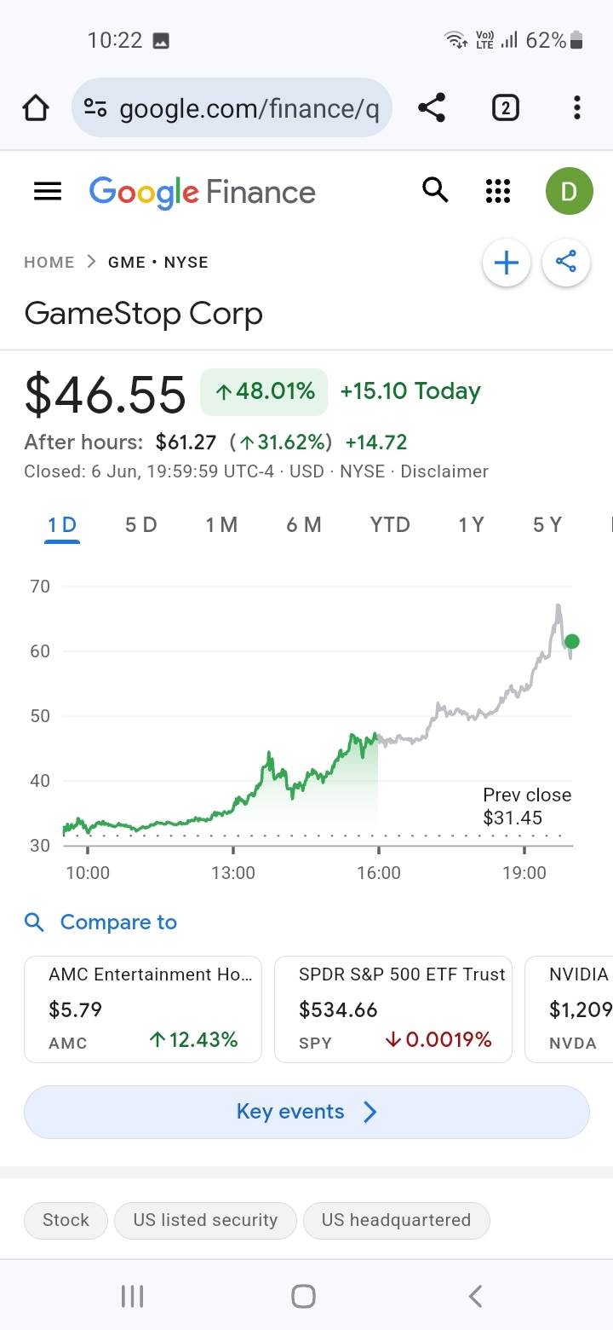
Task: Open the Google Finance hamburger menu
Action: tap(48, 192)
